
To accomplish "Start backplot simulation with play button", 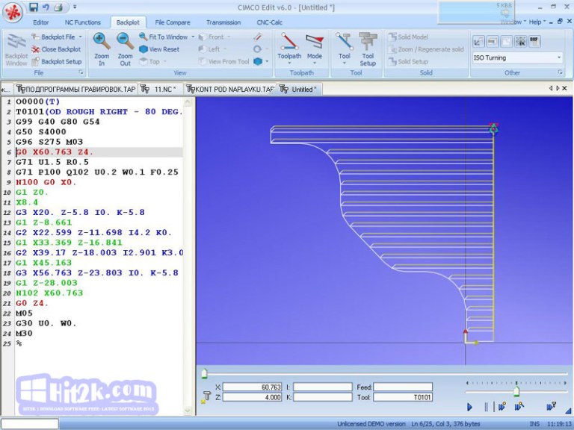I will (x=469, y=407).
